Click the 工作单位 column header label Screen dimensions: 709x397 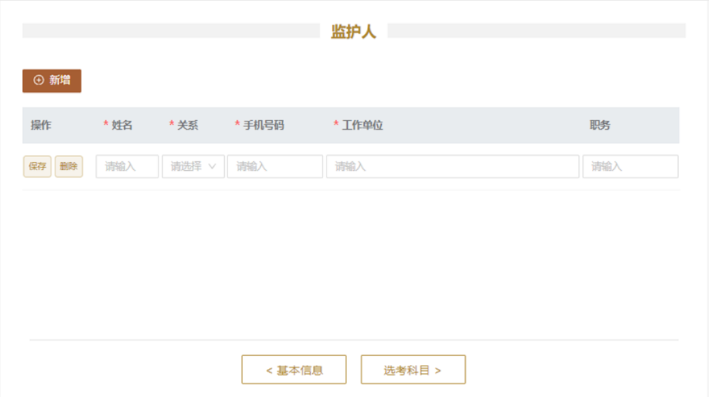(x=363, y=126)
